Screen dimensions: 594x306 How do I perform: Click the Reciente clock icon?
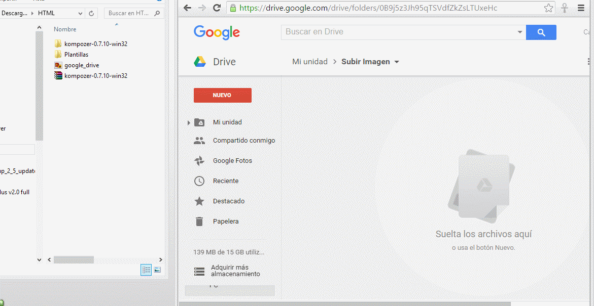pyautogui.click(x=199, y=181)
